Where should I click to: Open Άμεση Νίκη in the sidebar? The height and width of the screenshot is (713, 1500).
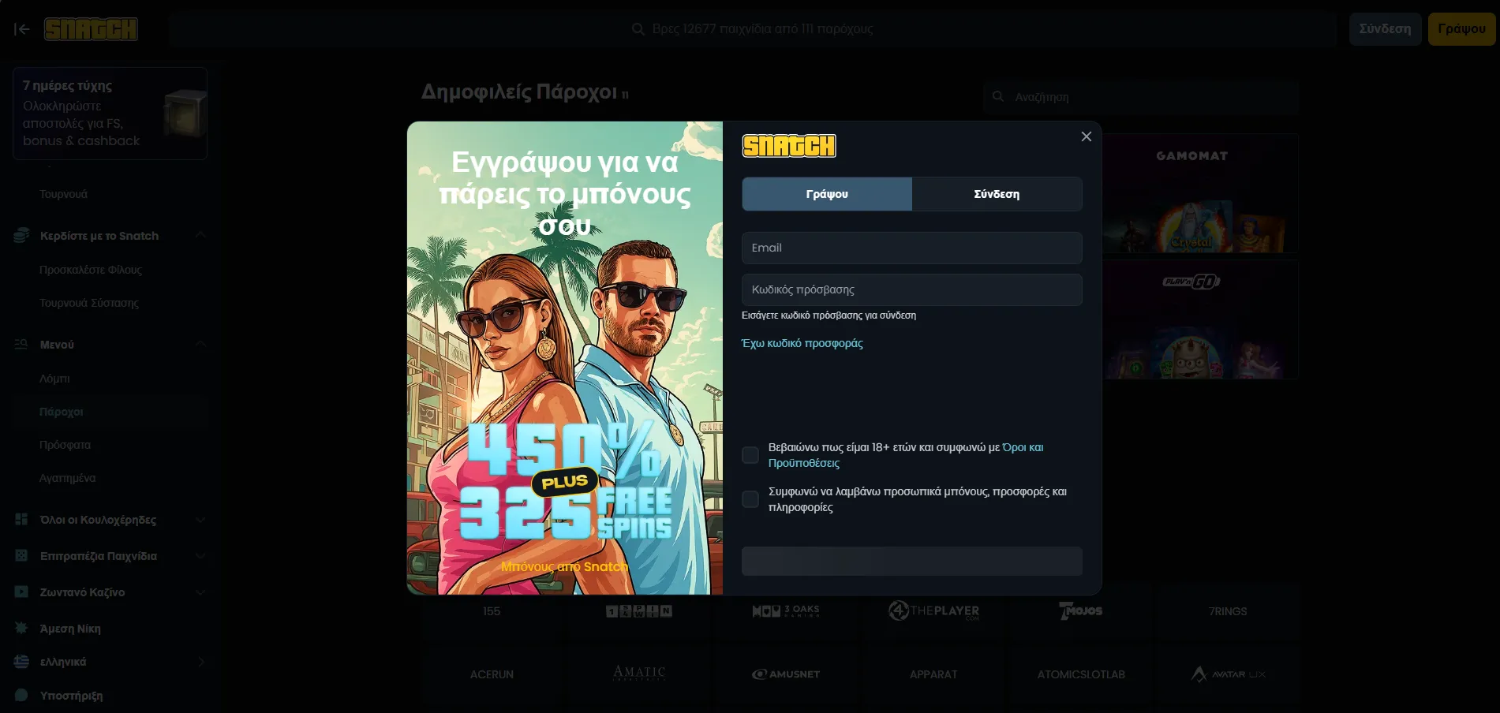coord(70,629)
